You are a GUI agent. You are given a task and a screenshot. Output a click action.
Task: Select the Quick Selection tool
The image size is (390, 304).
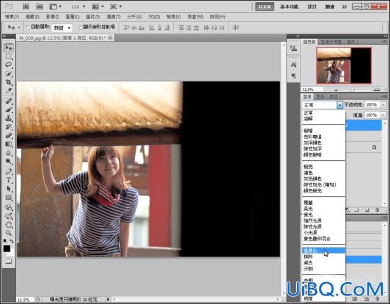(9, 74)
